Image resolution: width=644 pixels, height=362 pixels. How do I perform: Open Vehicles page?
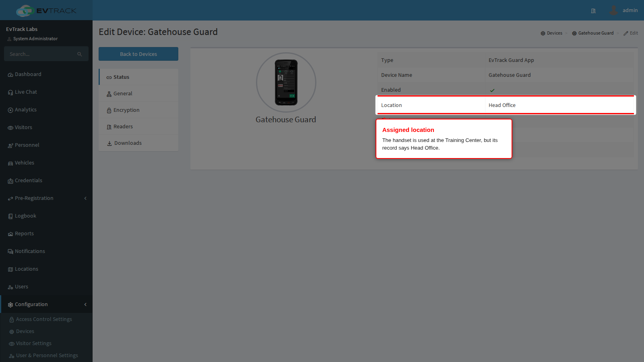coord(46,163)
